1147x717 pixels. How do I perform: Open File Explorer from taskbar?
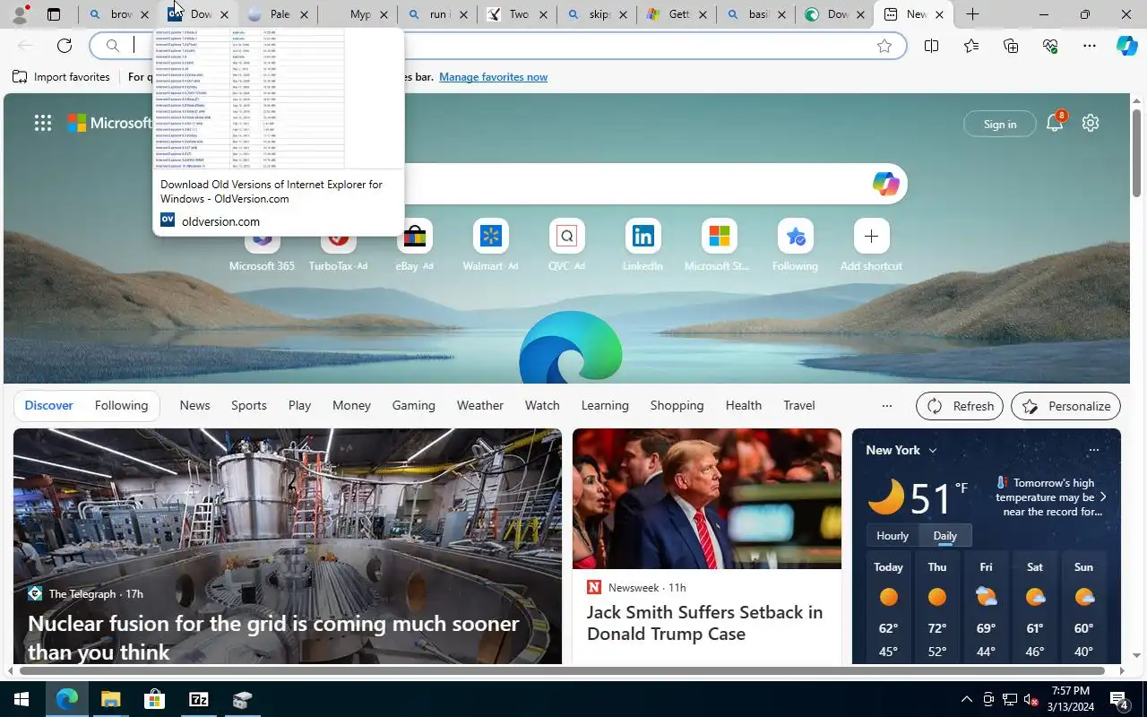(x=110, y=699)
